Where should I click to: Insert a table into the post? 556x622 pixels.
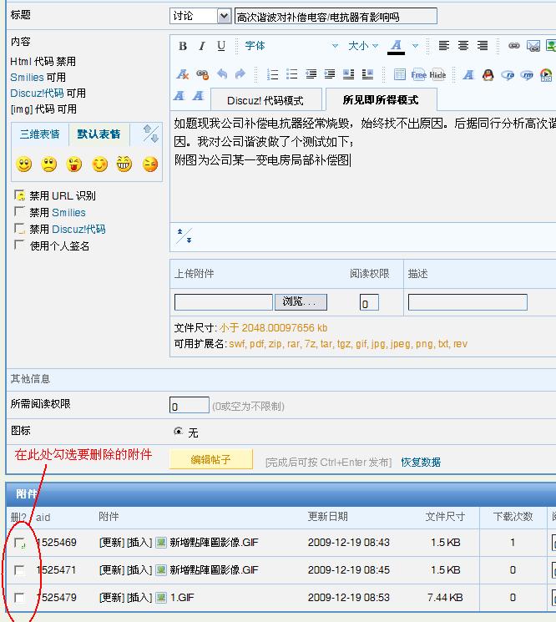pyautogui.click(x=399, y=74)
